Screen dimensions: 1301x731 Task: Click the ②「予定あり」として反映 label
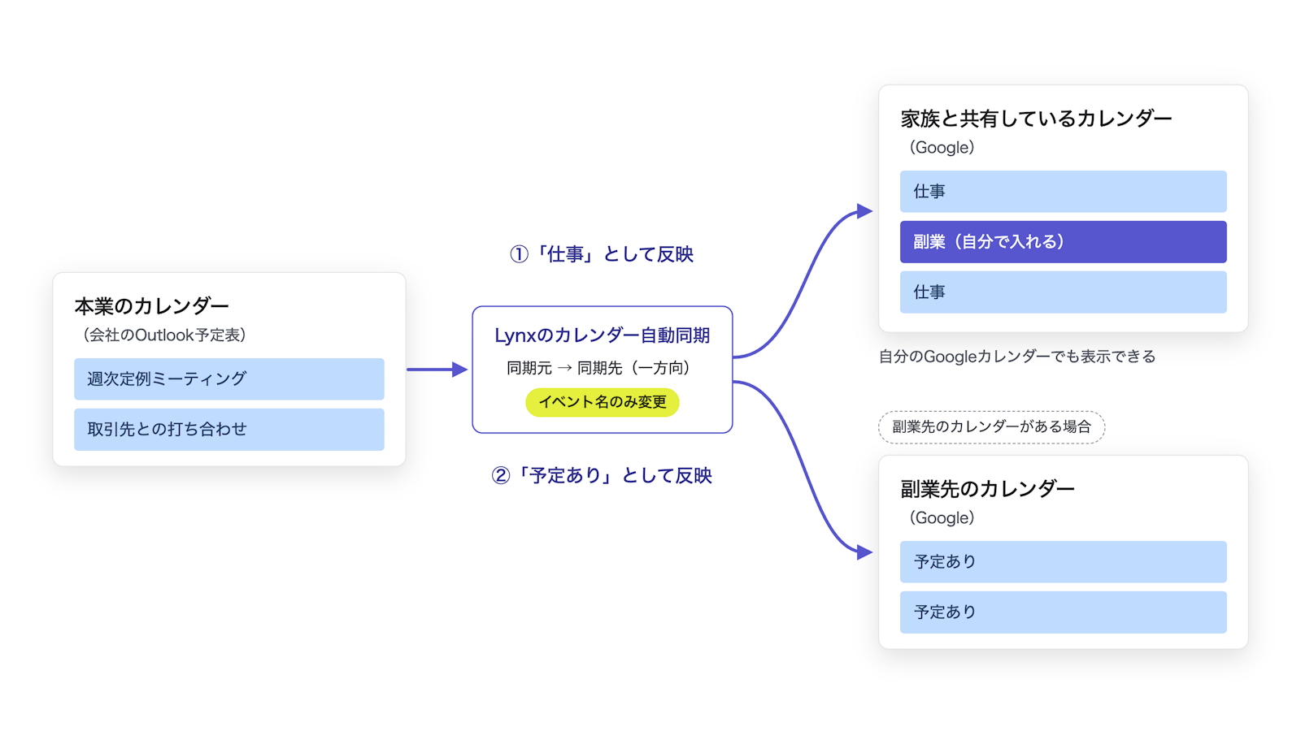(602, 475)
